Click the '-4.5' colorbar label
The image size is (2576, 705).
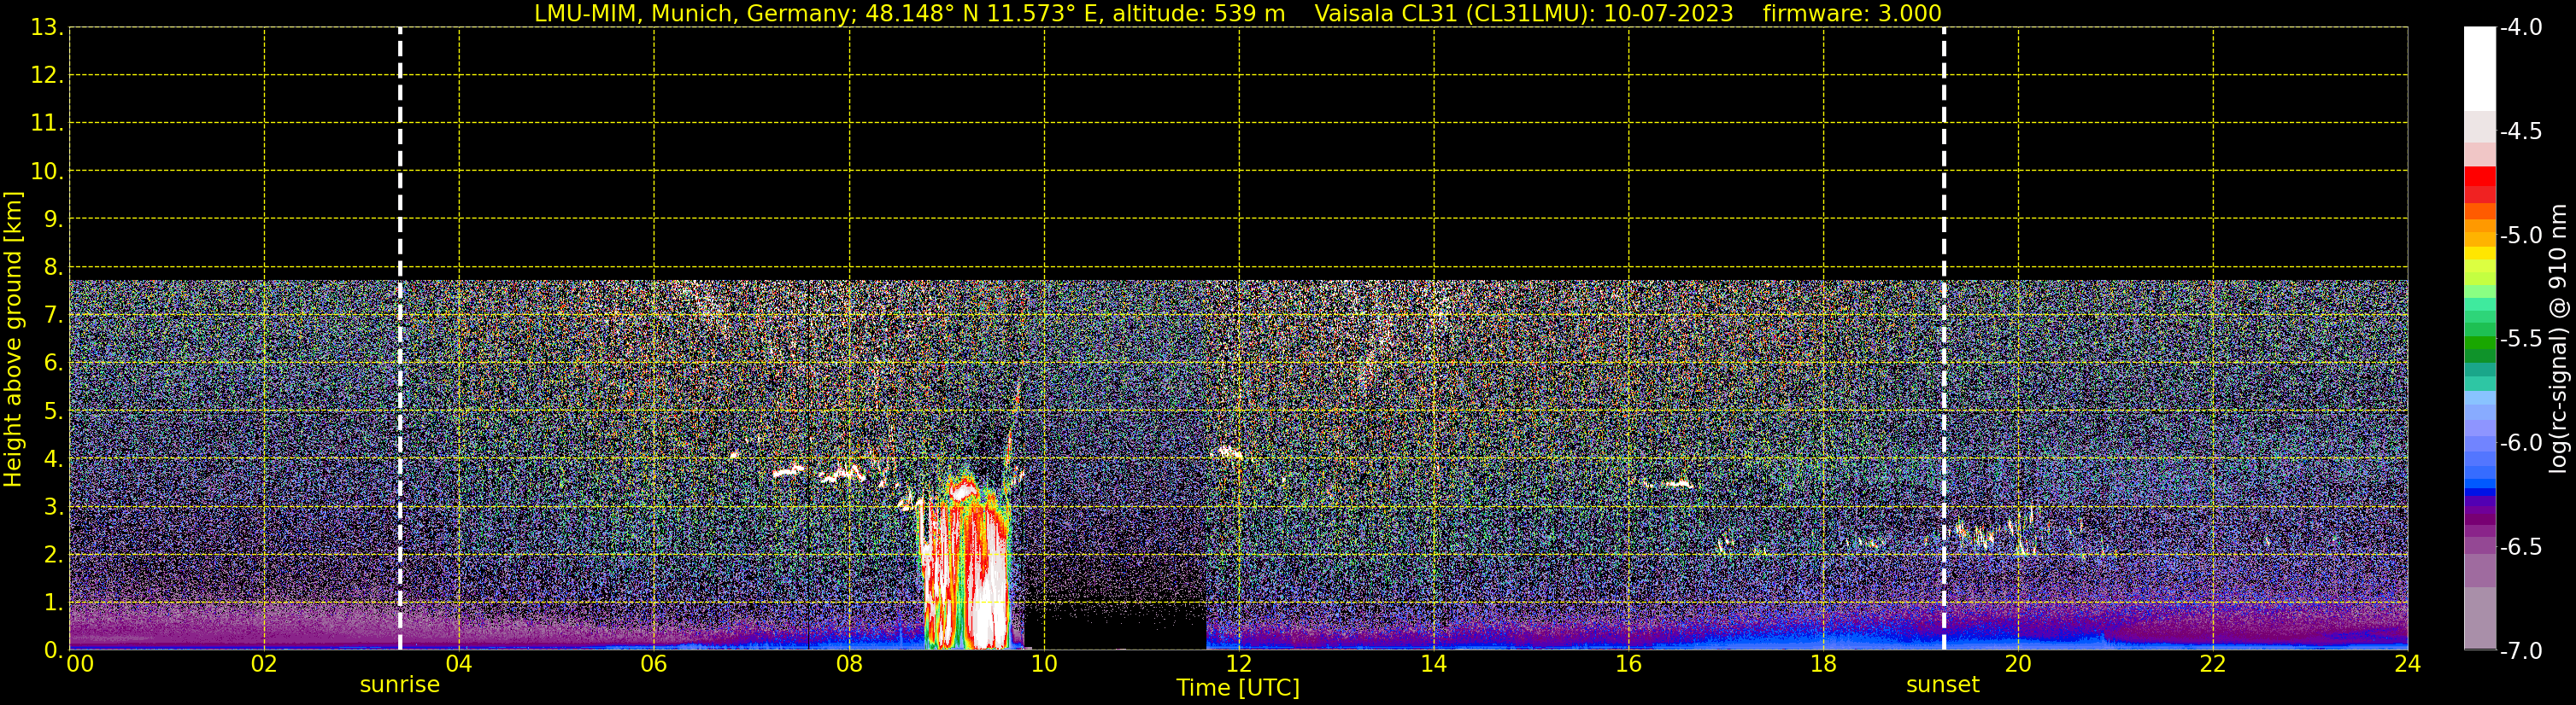(2520, 131)
